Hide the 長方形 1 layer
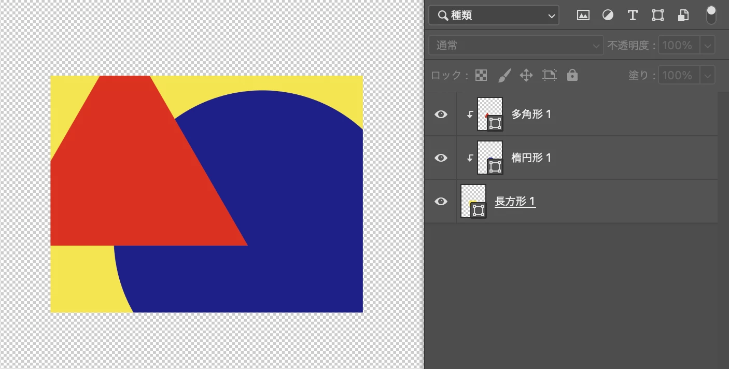This screenshot has width=729, height=369. tap(441, 201)
